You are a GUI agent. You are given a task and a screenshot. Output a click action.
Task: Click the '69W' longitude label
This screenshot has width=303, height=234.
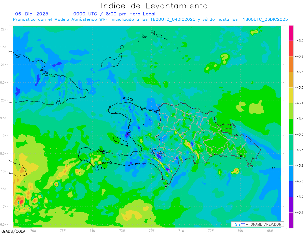[240, 230]
